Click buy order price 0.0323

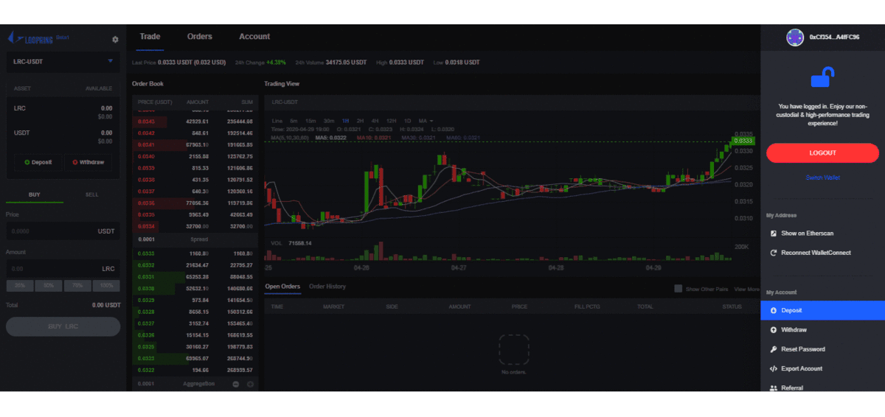click(147, 358)
